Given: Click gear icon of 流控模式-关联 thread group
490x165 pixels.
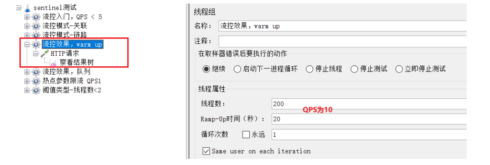Looking at the screenshot, I should tap(36, 26).
